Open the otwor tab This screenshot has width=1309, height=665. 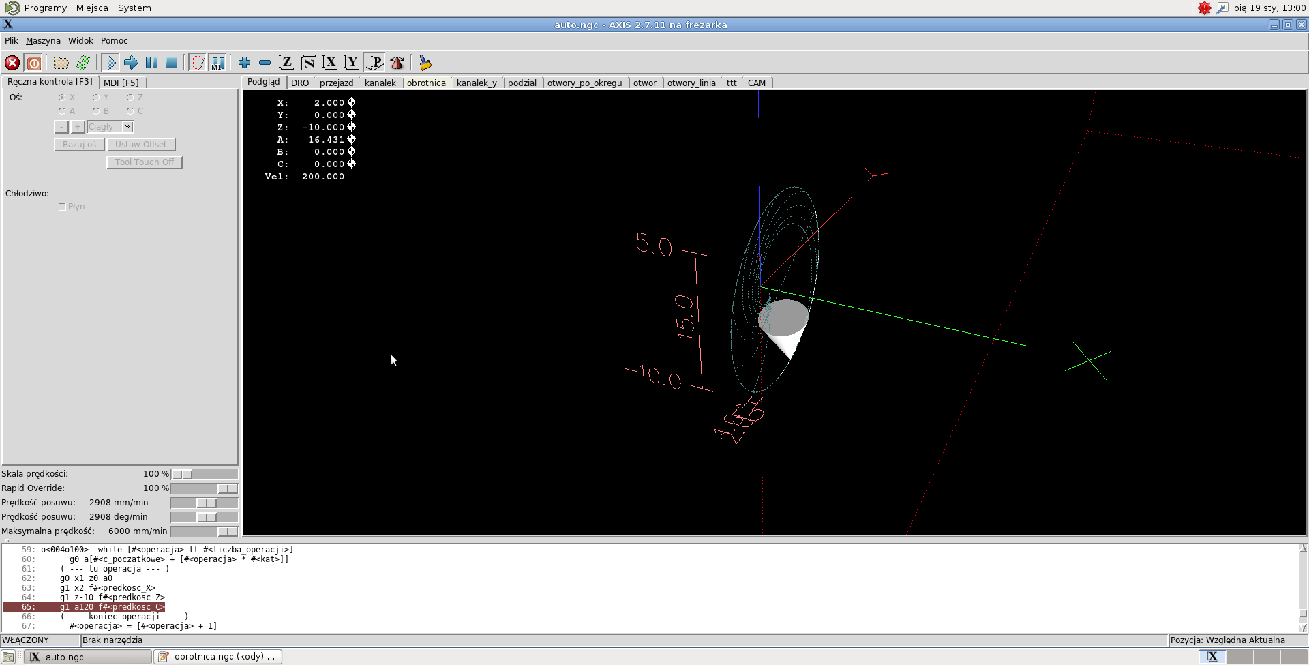[645, 83]
